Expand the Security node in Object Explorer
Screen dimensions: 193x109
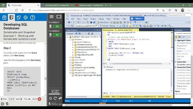(x=70, y=58)
